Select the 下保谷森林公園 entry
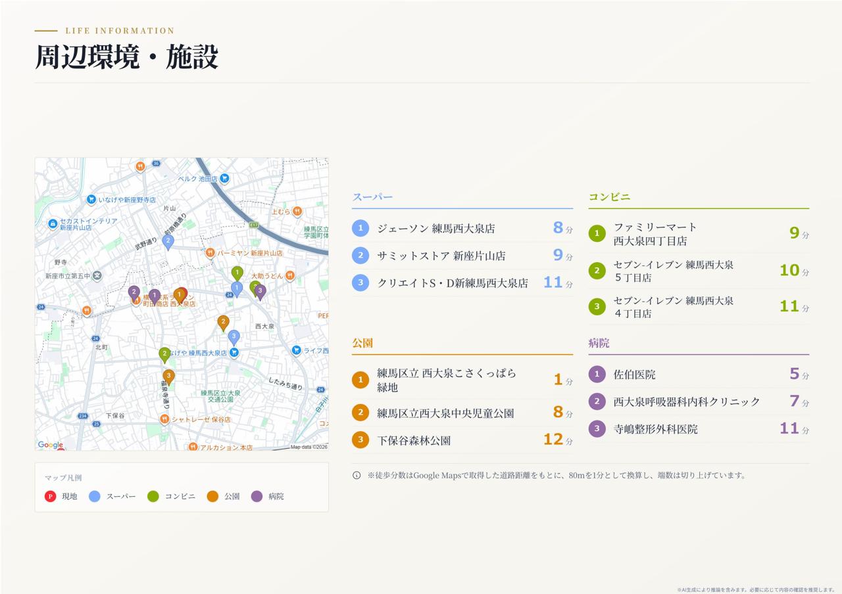Viewport: 842px width, 594px height. tap(462, 440)
